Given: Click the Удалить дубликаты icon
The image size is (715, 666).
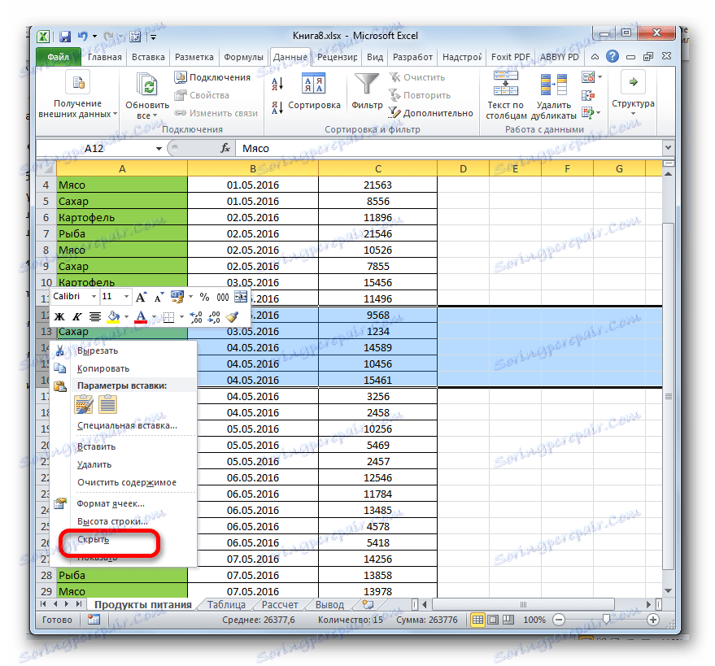Looking at the screenshot, I should (553, 85).
